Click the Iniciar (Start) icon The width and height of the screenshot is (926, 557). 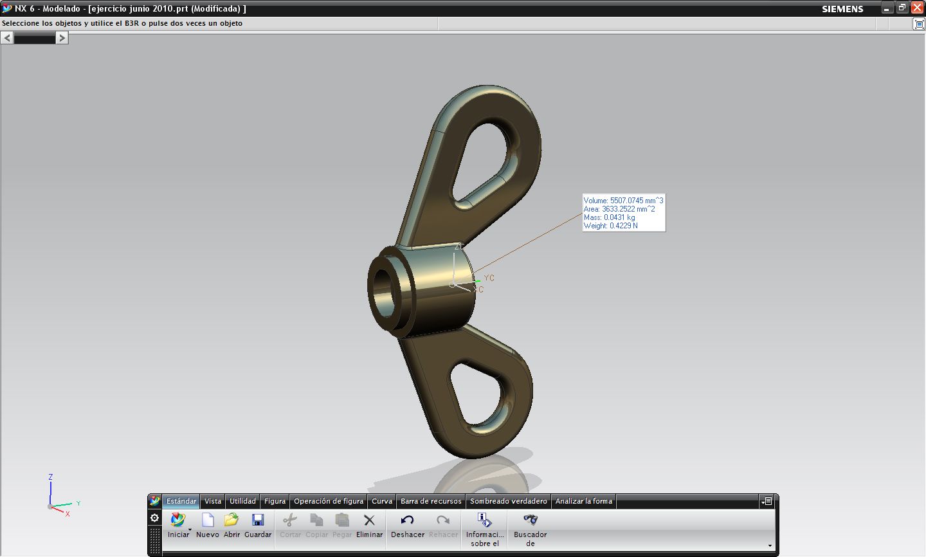177,520
